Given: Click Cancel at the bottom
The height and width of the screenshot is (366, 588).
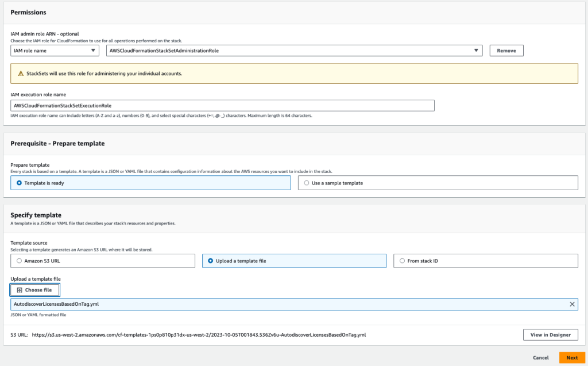Looking at the screenshot, I should tap(540, 357).
